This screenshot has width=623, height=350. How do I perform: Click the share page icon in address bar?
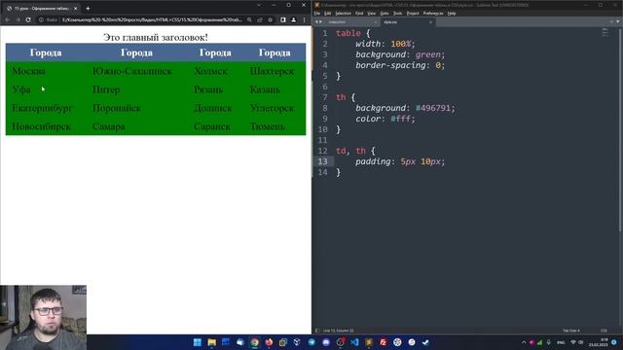pyautogui.click(x=260, y=19)
